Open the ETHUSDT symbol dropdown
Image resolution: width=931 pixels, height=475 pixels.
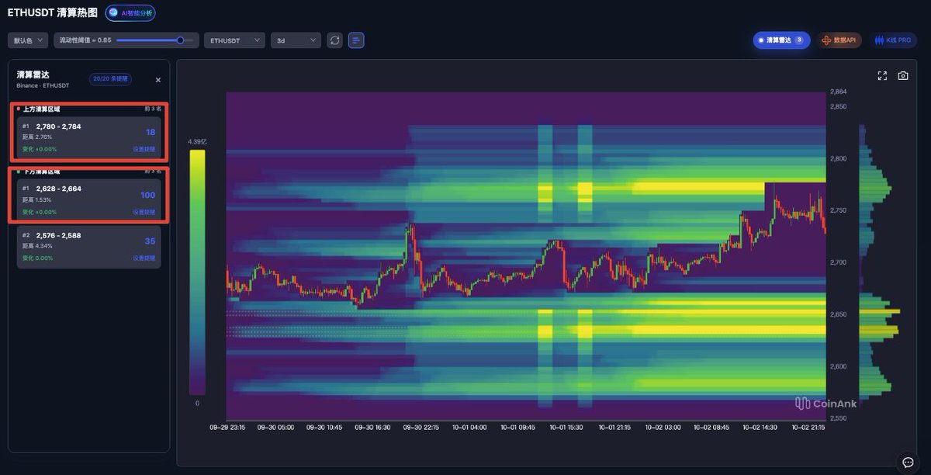[x=235, y=40]
